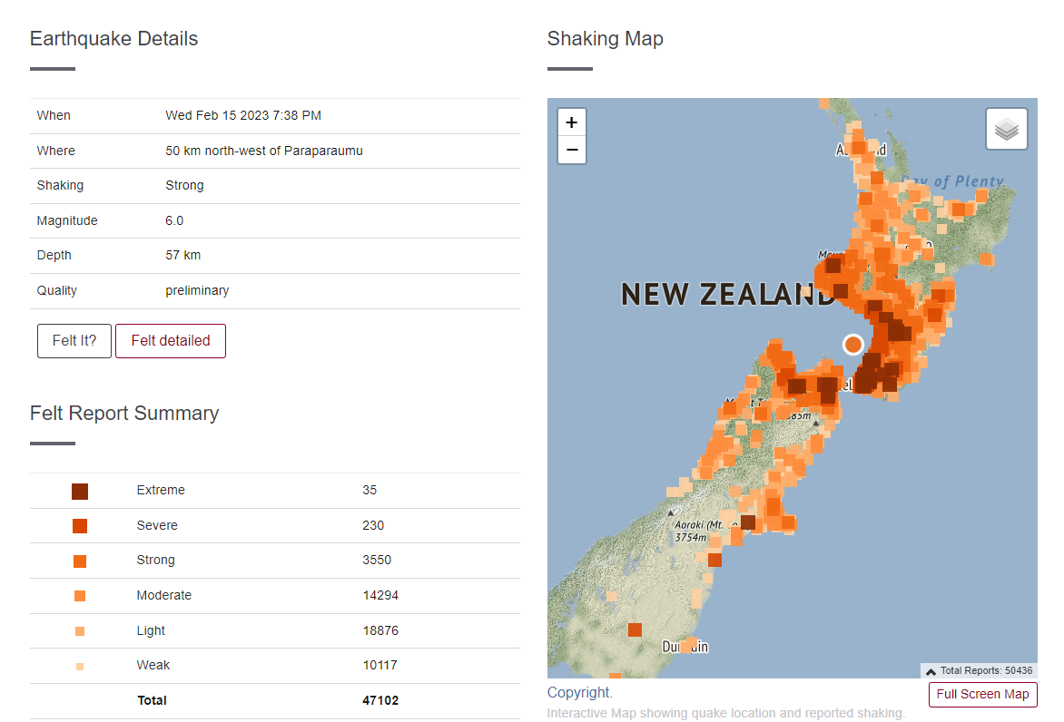Click the Moderate count 14294
This screenshot has width=1064, height=722.
click(380, 595)
